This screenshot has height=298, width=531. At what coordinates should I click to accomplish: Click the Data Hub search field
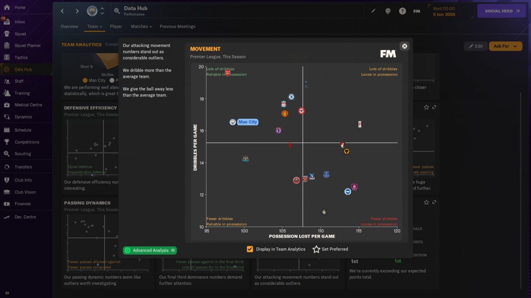[237, 11]
